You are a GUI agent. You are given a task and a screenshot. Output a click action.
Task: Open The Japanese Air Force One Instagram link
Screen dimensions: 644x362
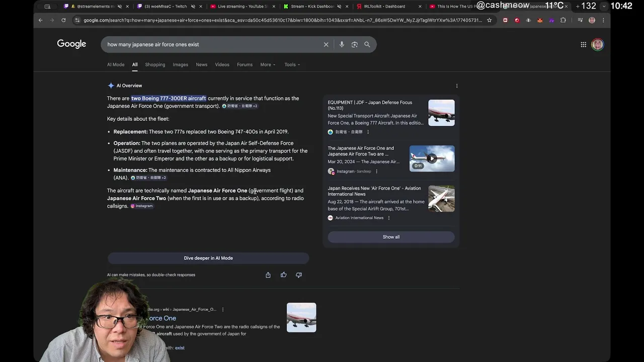pyautogui.click(x=361, y=151)
